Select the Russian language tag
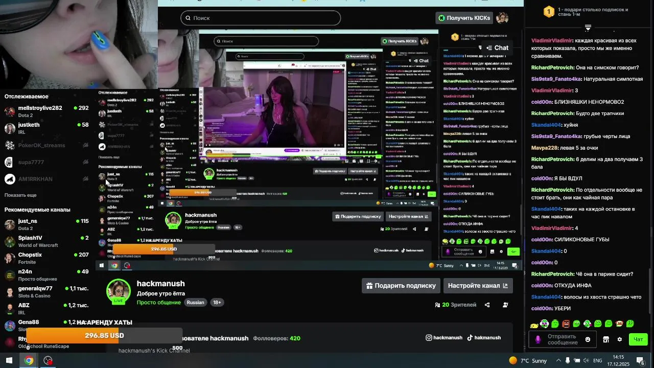 click(195, 303)
